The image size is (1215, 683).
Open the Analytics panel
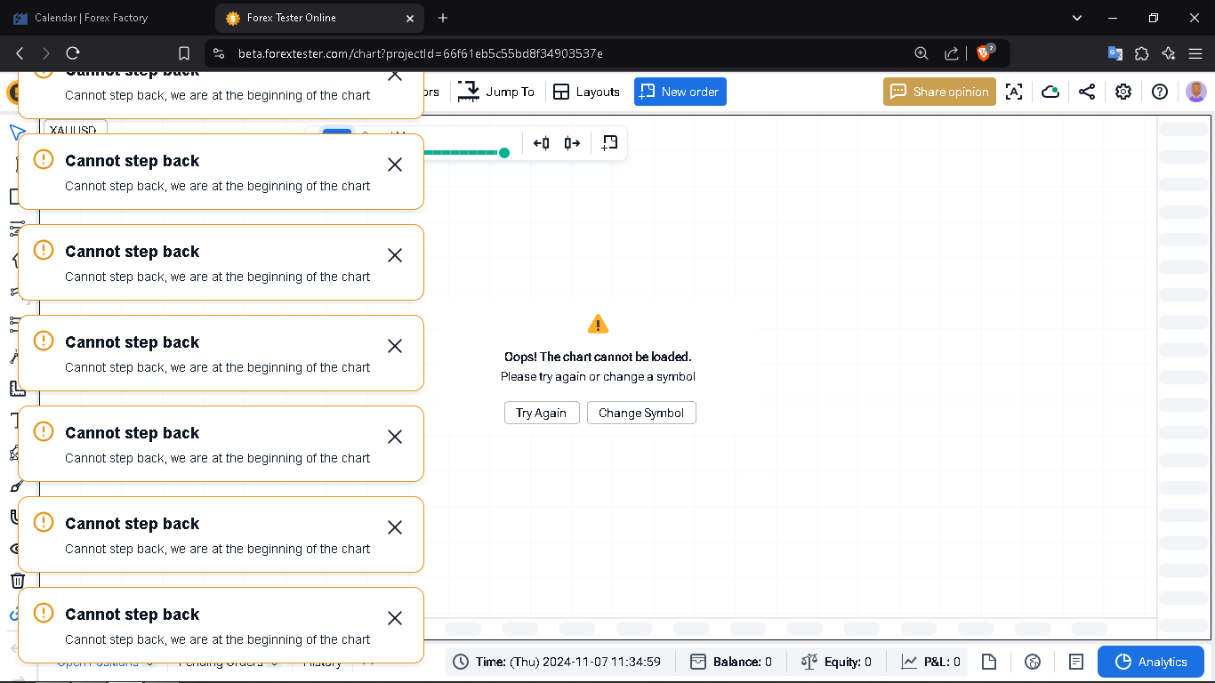1151,662
